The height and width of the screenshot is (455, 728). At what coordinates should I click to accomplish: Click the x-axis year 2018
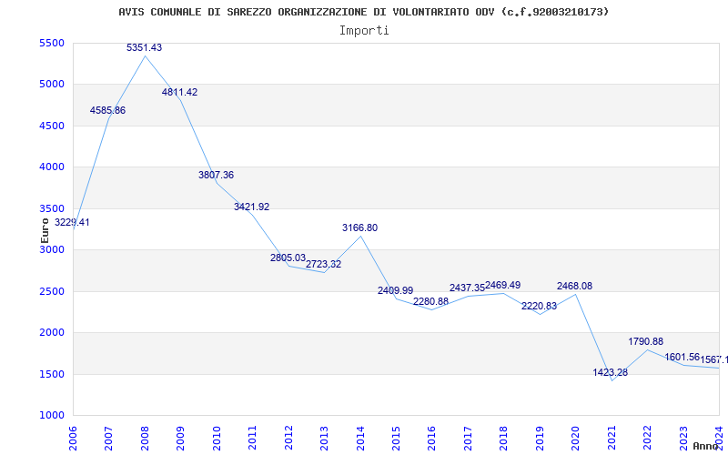(504, 438)
